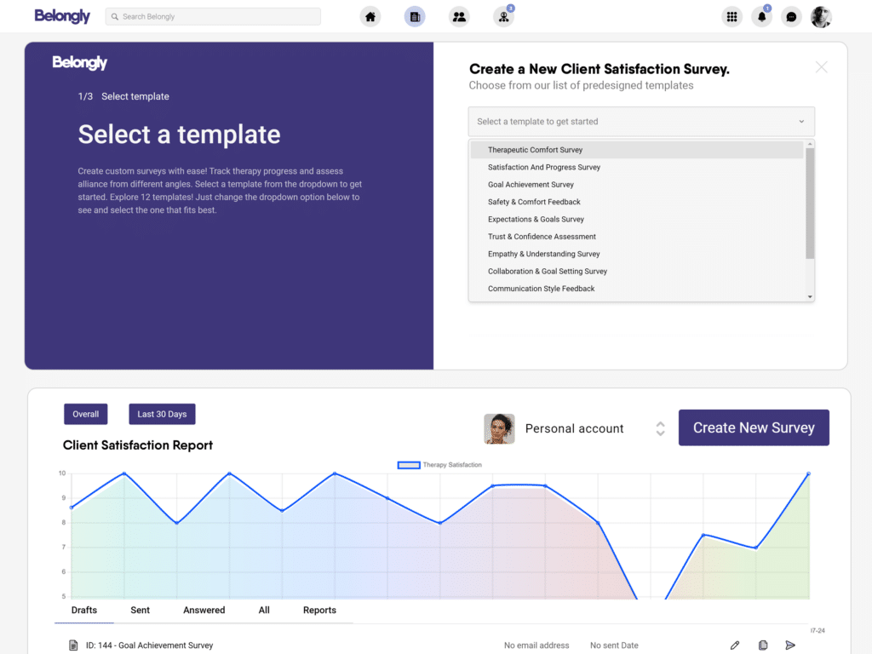Pick Empathy & Understanding Survey template

pyautogui.click(x=637, y=254)
